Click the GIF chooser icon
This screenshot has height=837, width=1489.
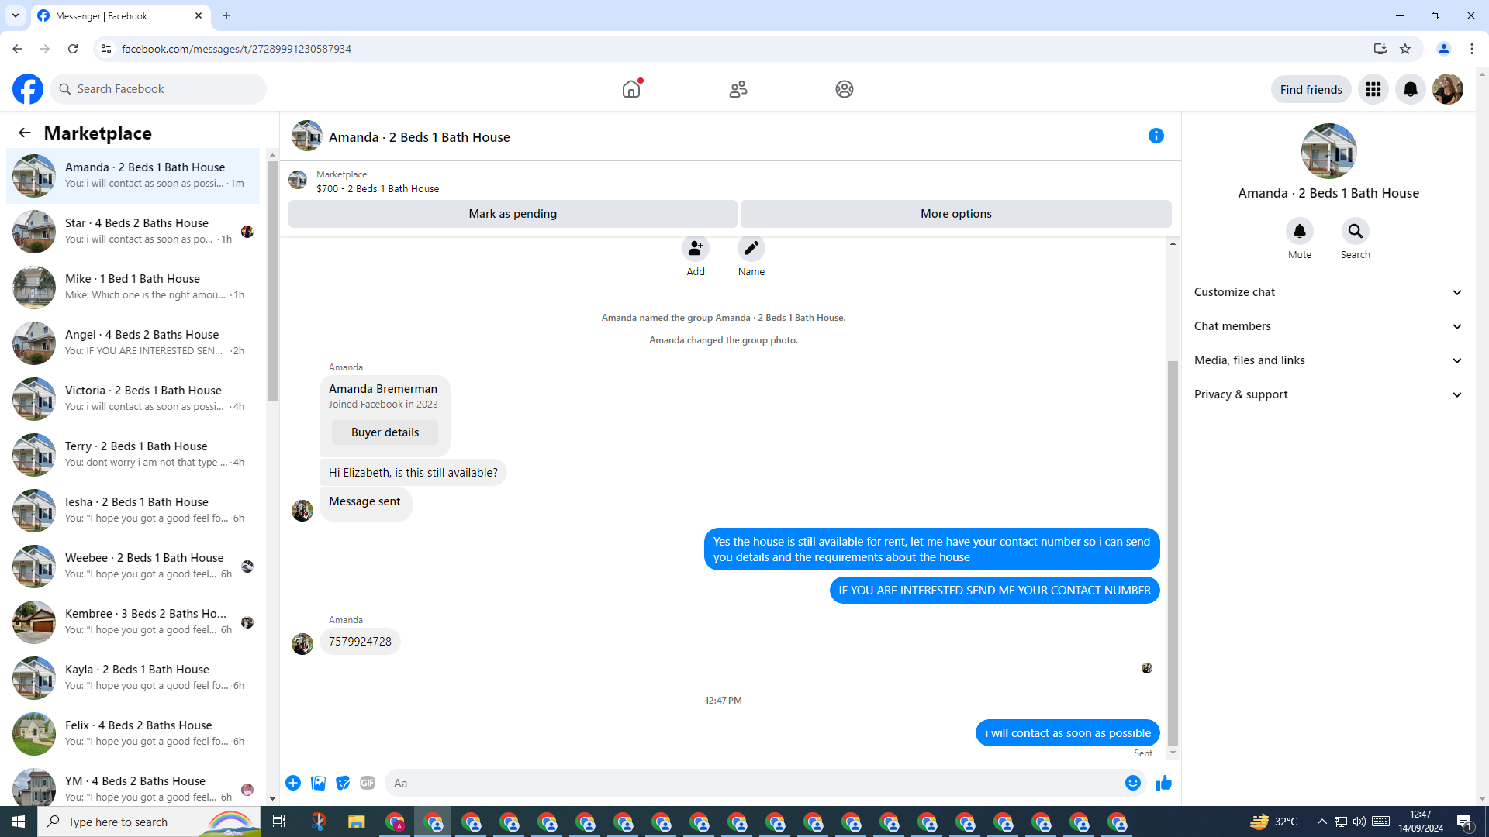[368, 783]
